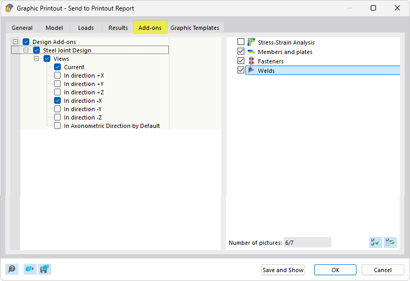
Task: Collapse the Steel Joint Design node
Action: click(x=26, y=50)
